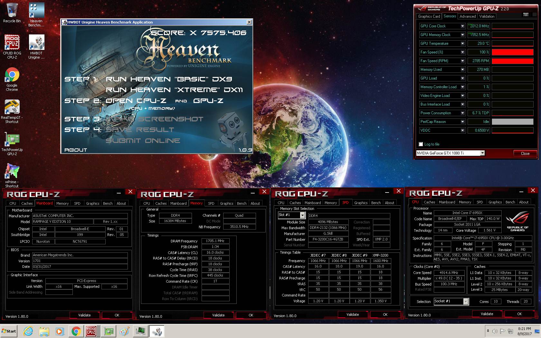Open the TechPowerUp GPU-Z desktop icon
The height and width of the screenshot is (338, 541).
tap(12, 144)
